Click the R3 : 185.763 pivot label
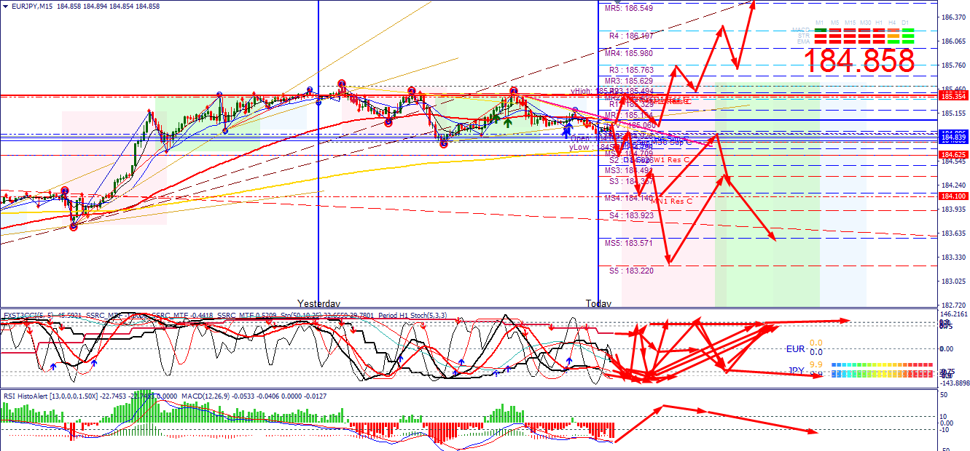 (x=631, y=71)
